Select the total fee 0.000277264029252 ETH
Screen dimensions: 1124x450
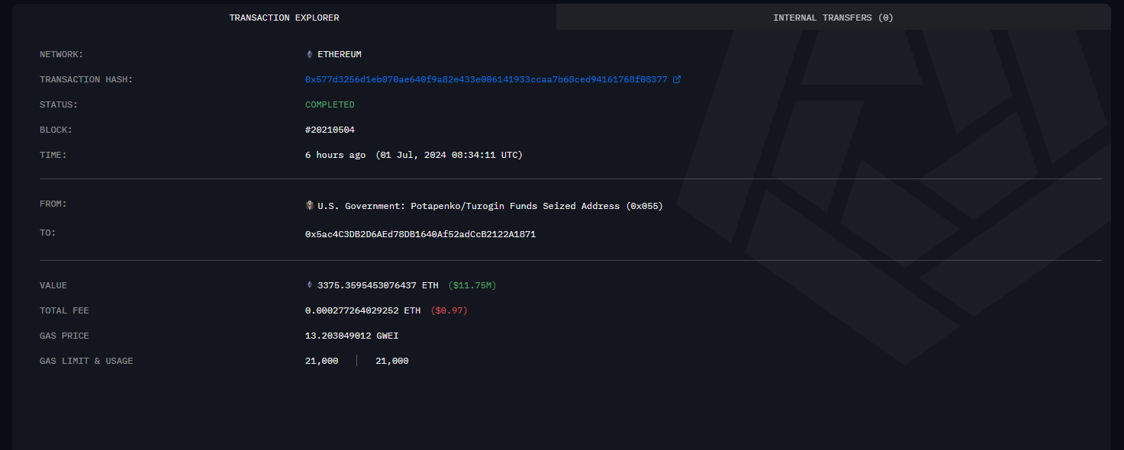point(362,310)
